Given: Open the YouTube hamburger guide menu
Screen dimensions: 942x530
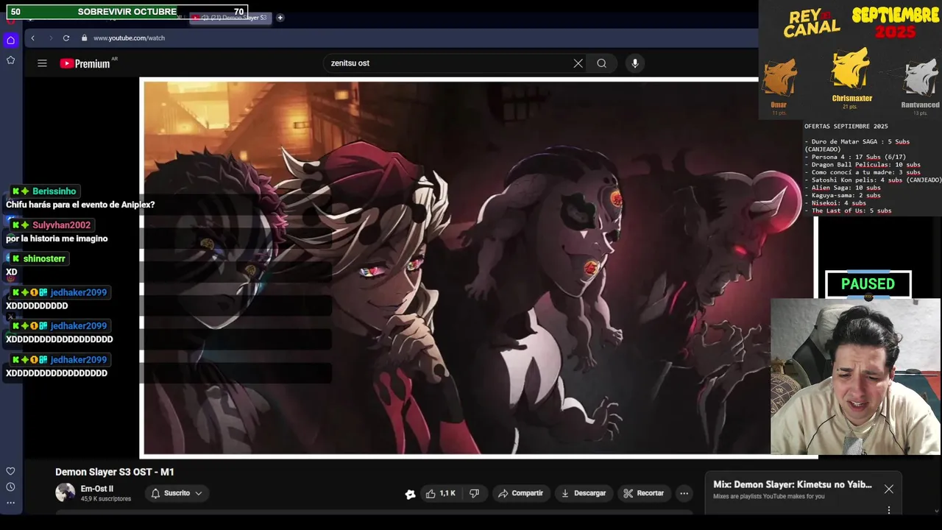Looking at the screenshot, I should [42, 63].
